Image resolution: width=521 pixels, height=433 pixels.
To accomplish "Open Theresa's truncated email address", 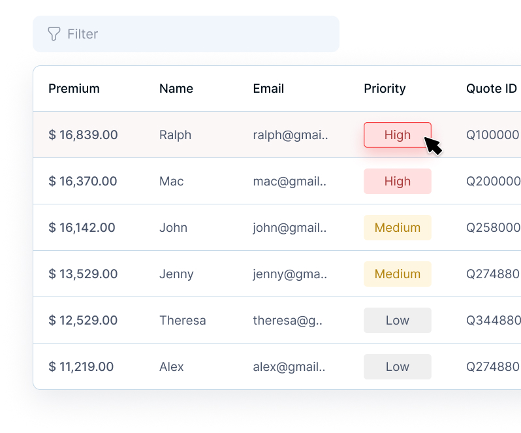I will (x=287, y=321).
